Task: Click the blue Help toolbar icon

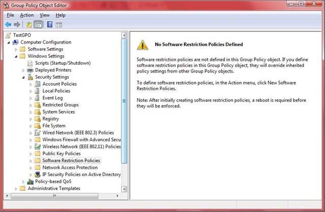Action: coord(50,24)
